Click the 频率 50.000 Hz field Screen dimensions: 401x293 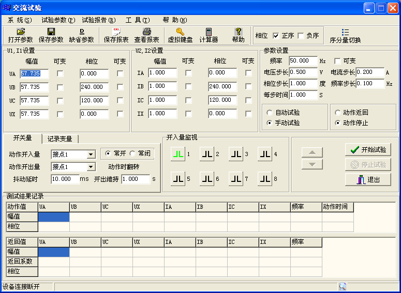pos(303,61)
